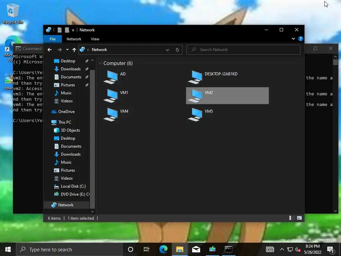Switch to Large icons view in status bar
The width and height of the screenshot is (341, 256).
pos(299,218)
